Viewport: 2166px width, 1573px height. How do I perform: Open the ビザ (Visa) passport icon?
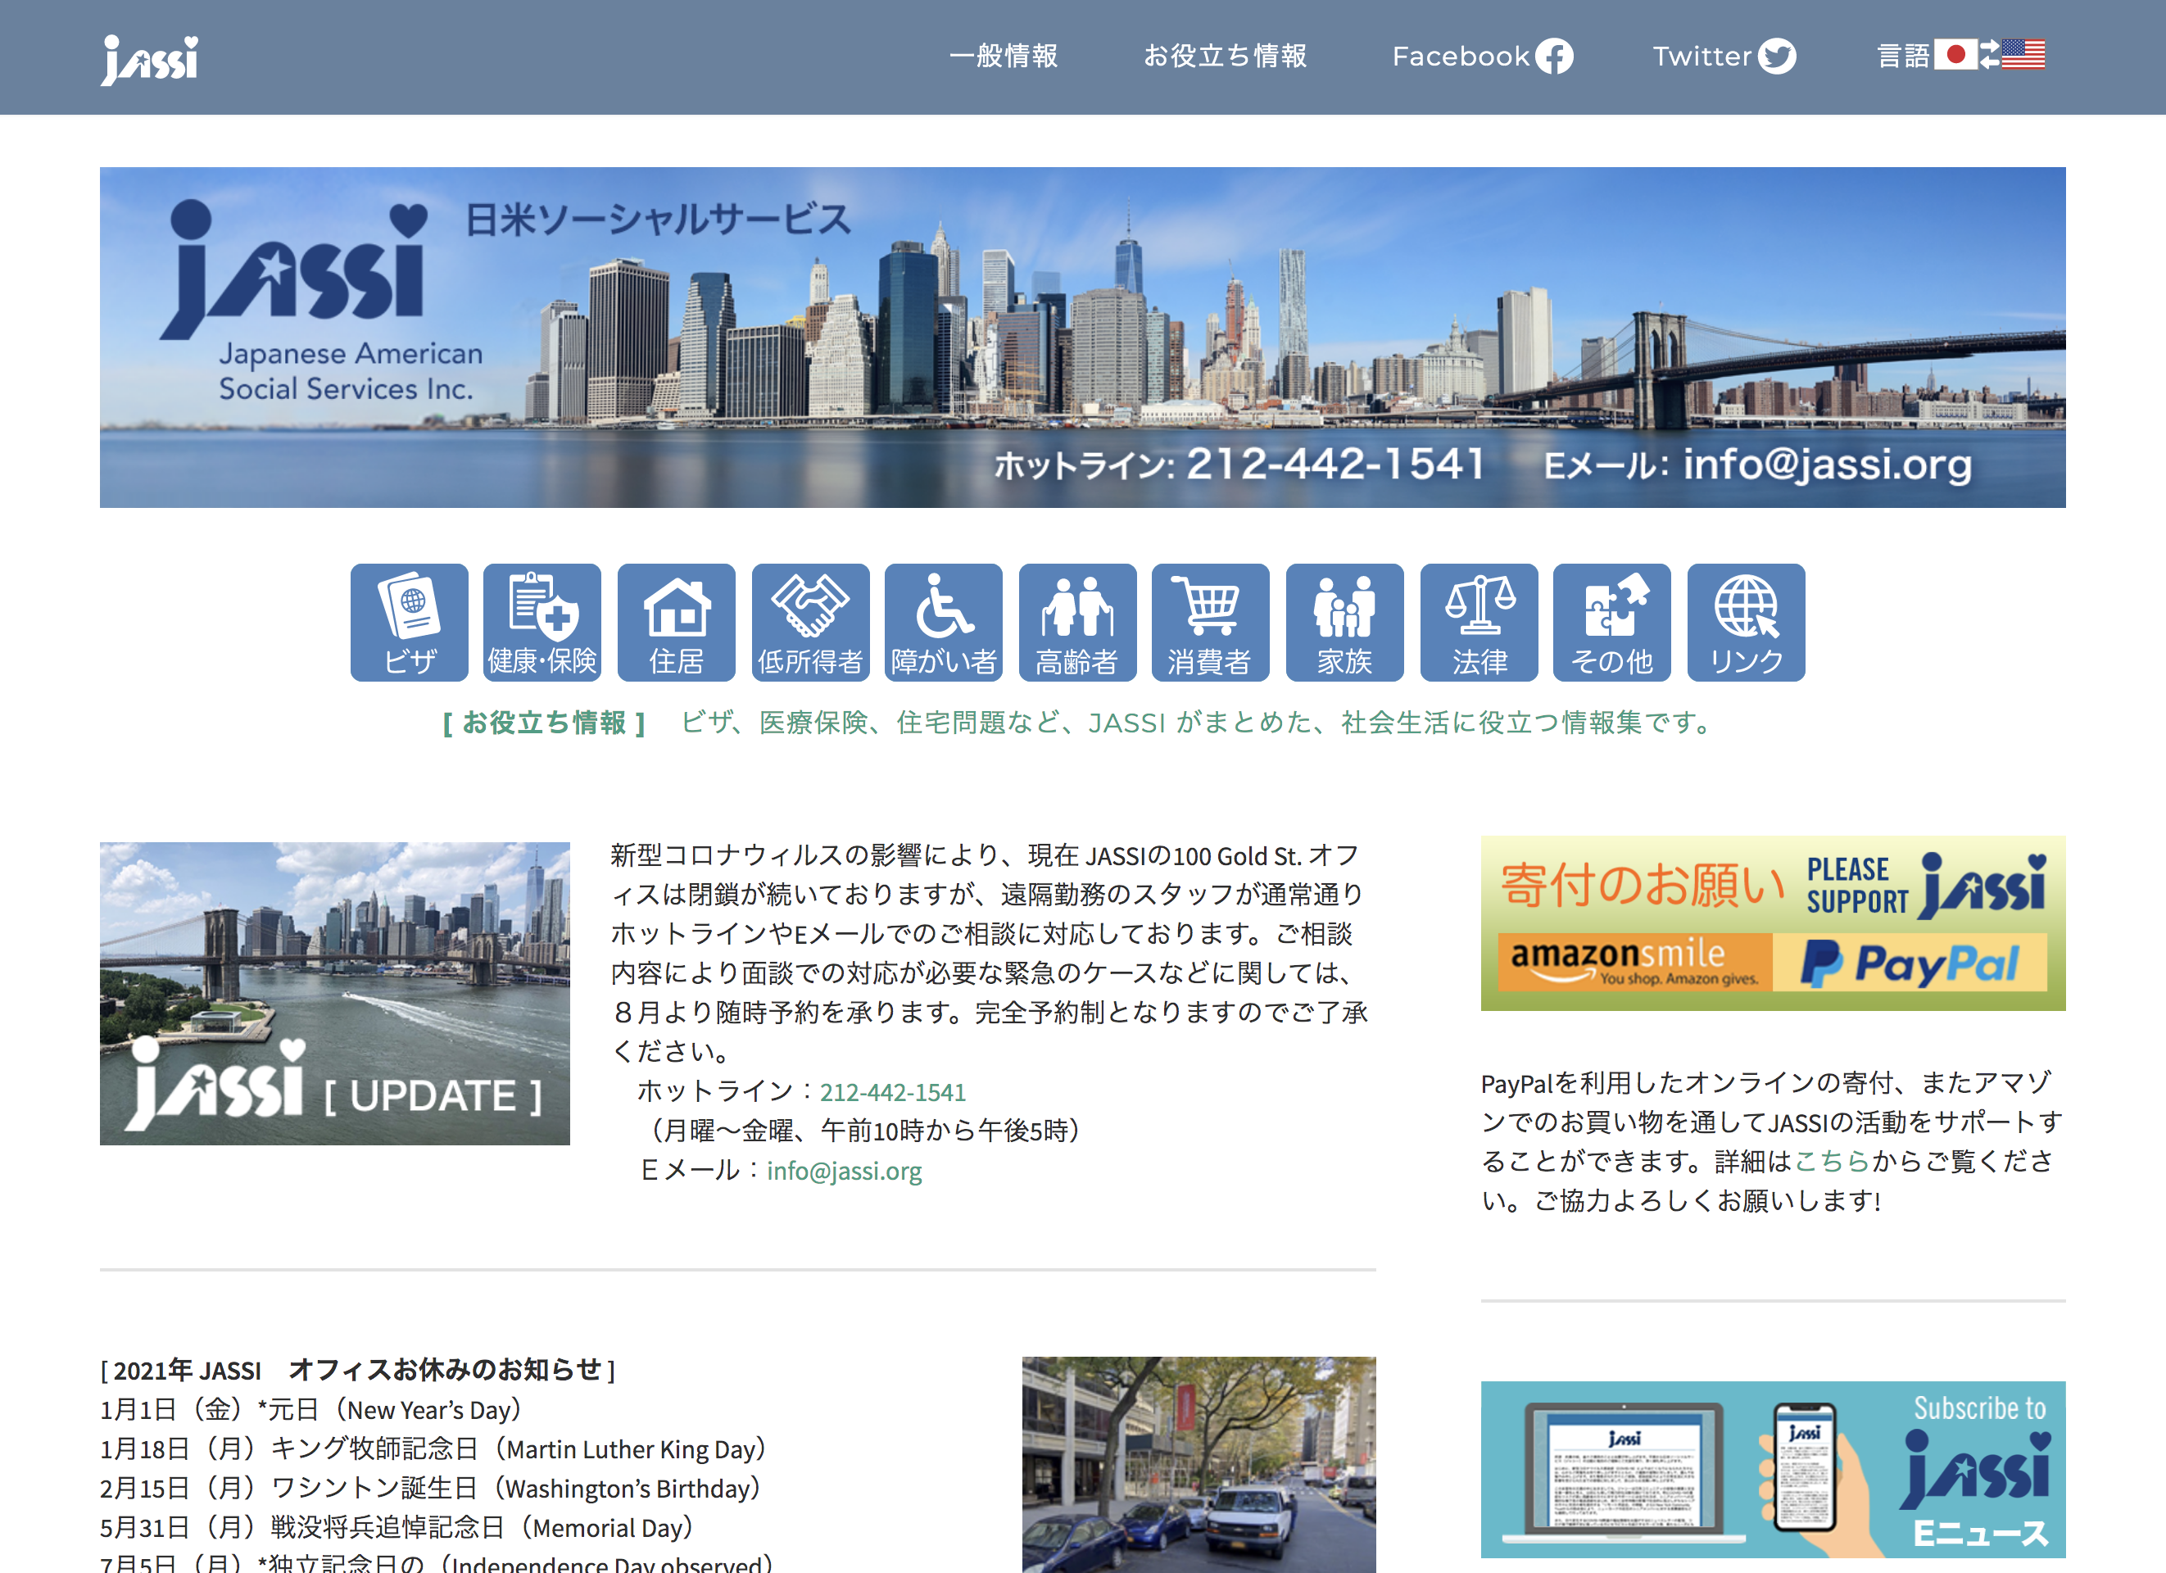(409, 622)
